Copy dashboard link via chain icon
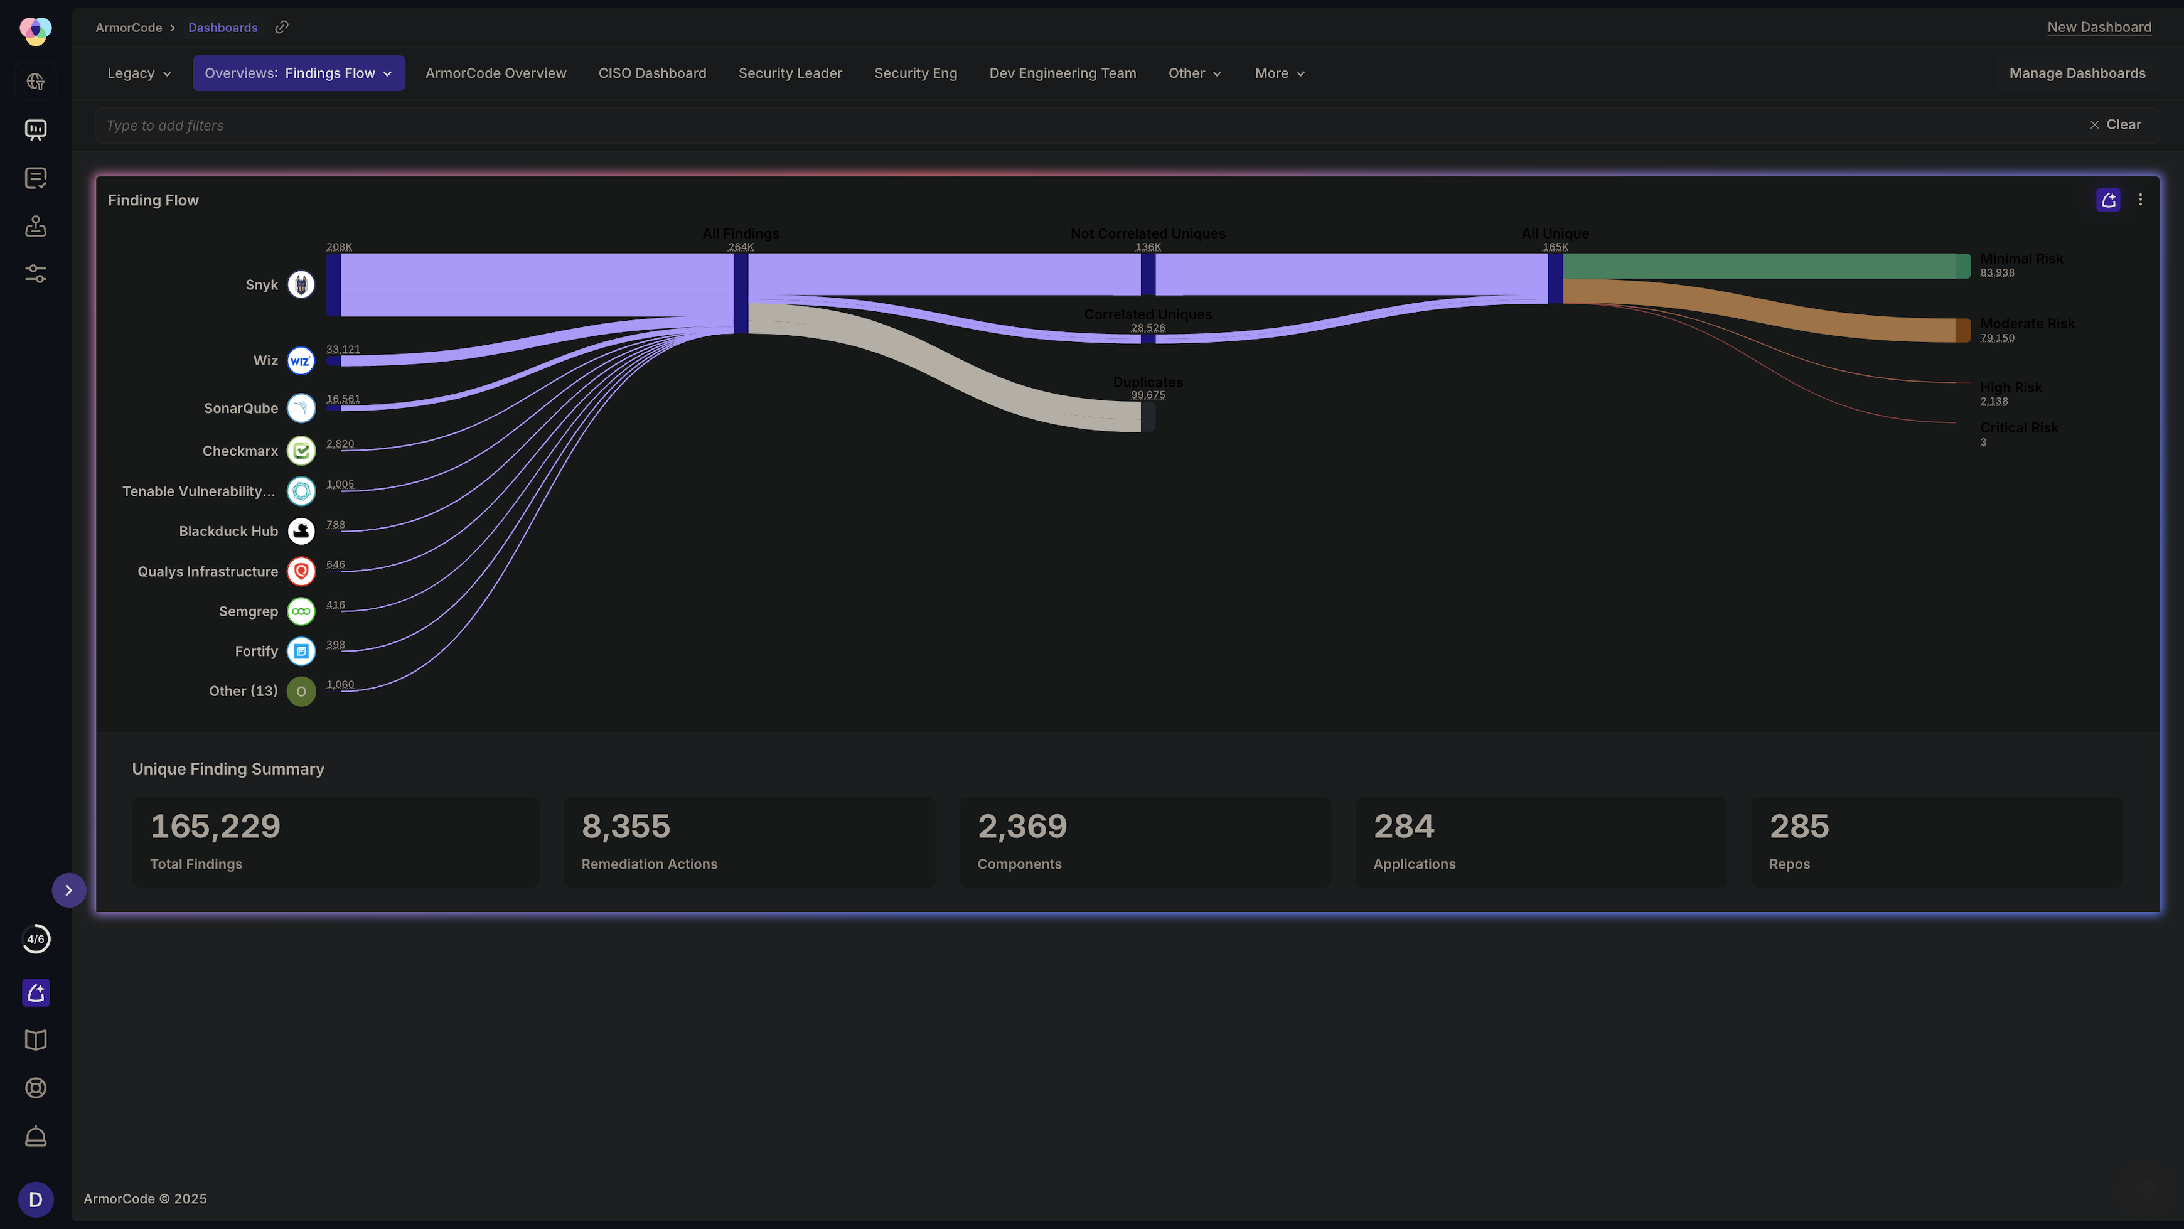Screen dimensions: 2184x1229 click(x=282, y=27)
